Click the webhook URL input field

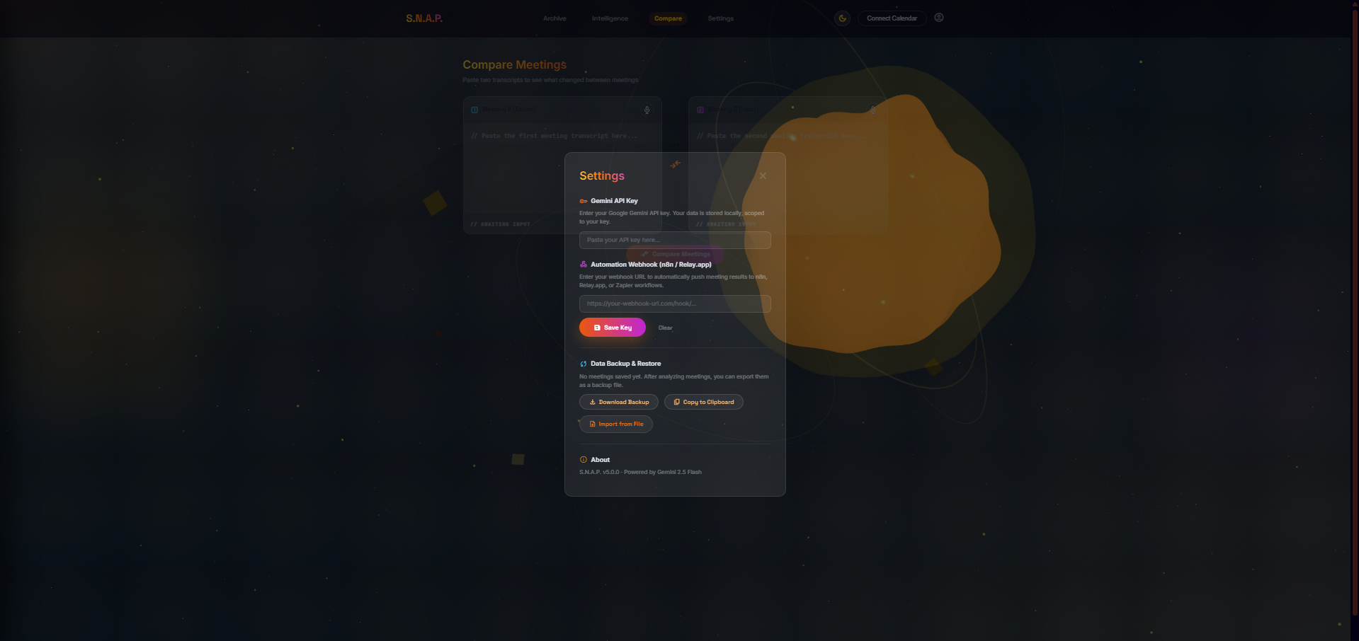[675, 304]
